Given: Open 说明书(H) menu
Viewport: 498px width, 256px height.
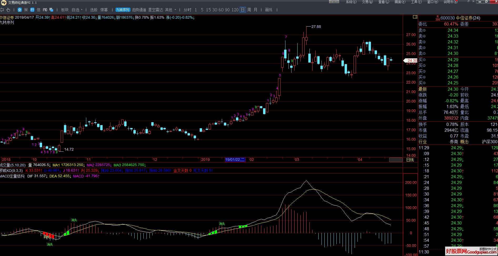Looking at the screenshot, I should 451,2.
